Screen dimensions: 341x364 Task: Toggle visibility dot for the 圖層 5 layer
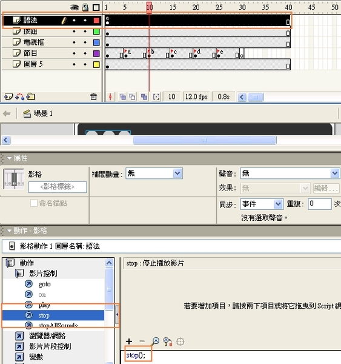click(74, 64)
